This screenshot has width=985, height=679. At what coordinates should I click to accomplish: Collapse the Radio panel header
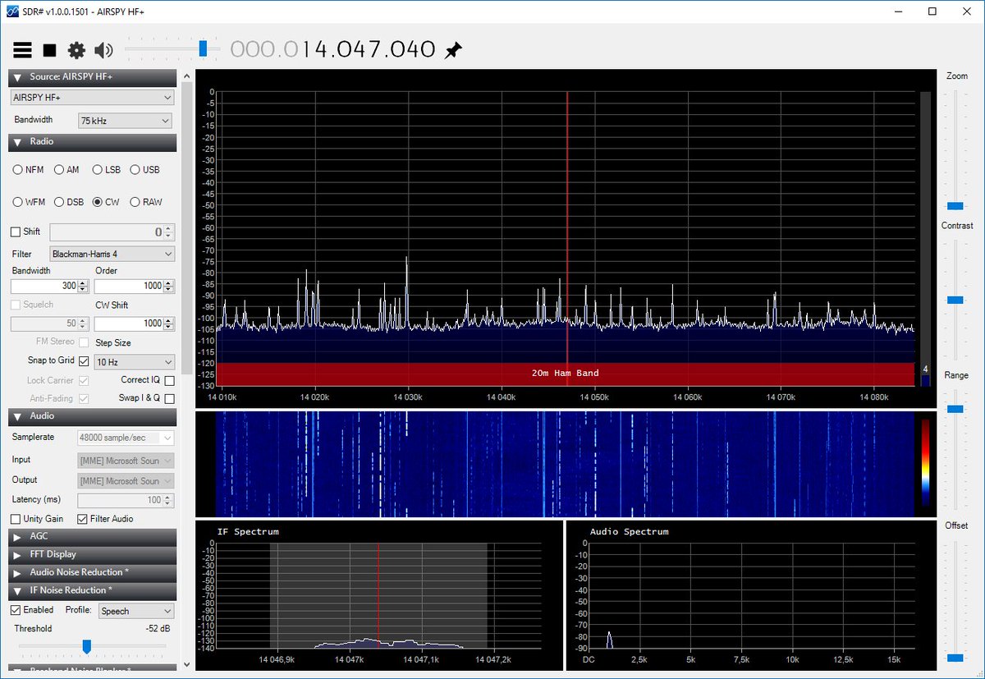pyautogui.click(x=93, y=142)
